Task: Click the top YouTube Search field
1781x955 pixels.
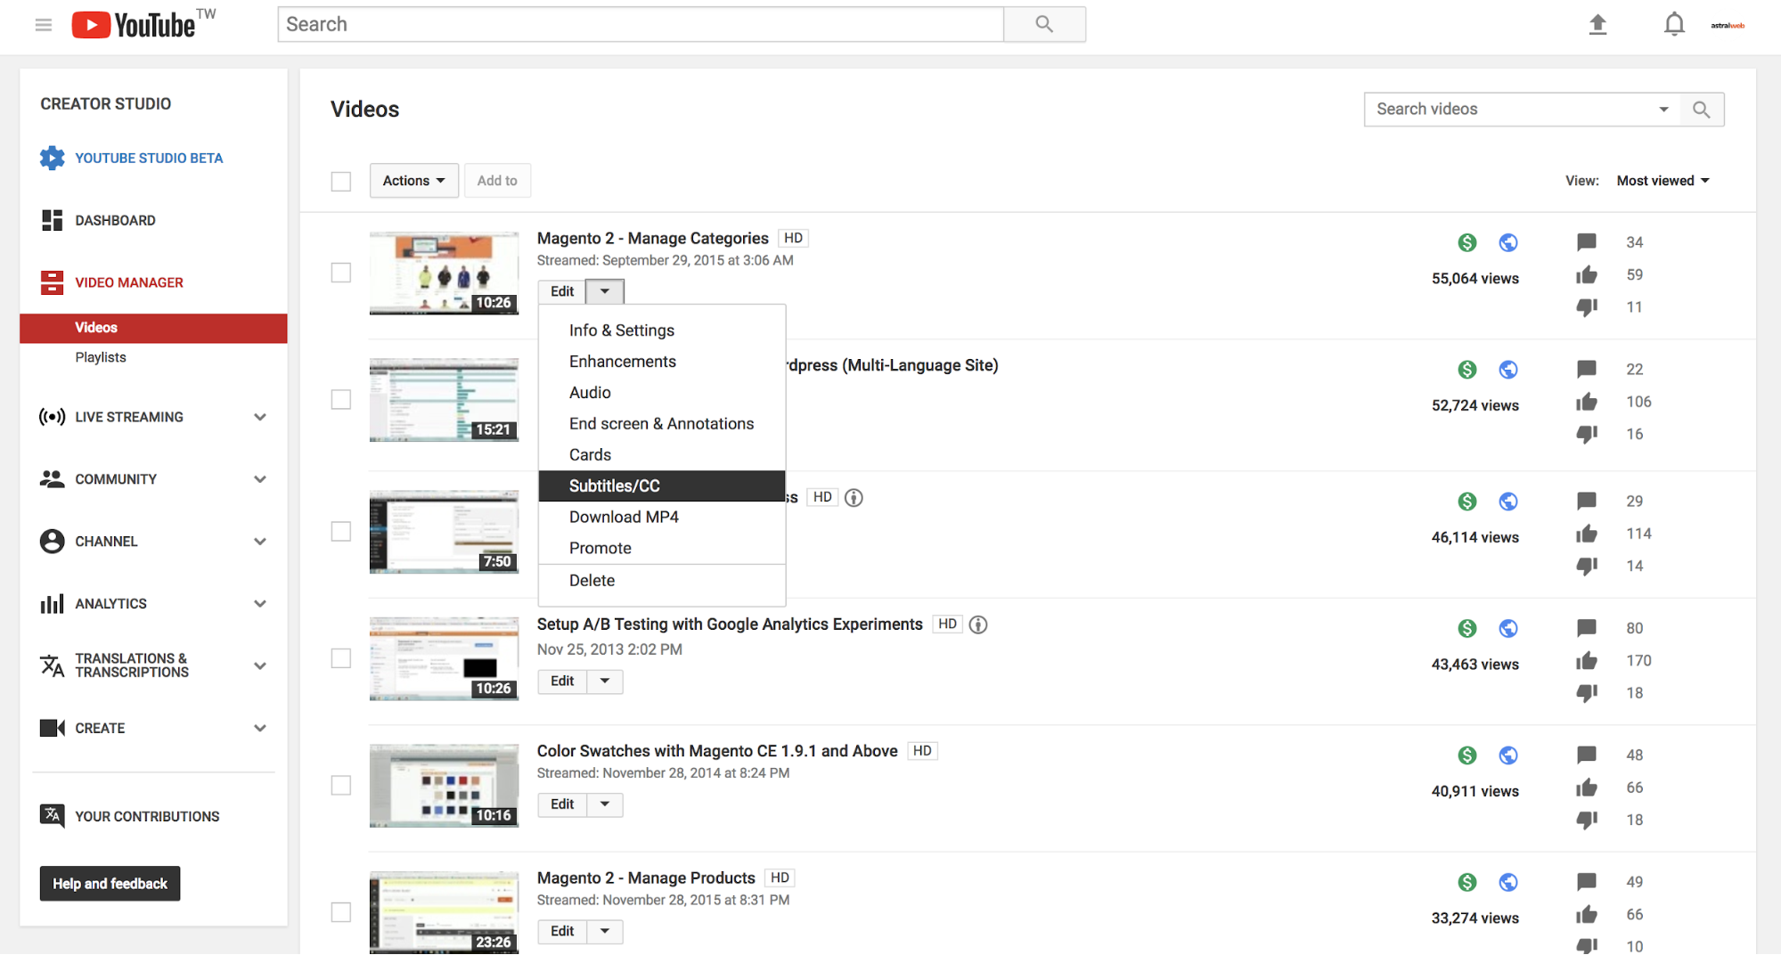Action: (641, 24)
